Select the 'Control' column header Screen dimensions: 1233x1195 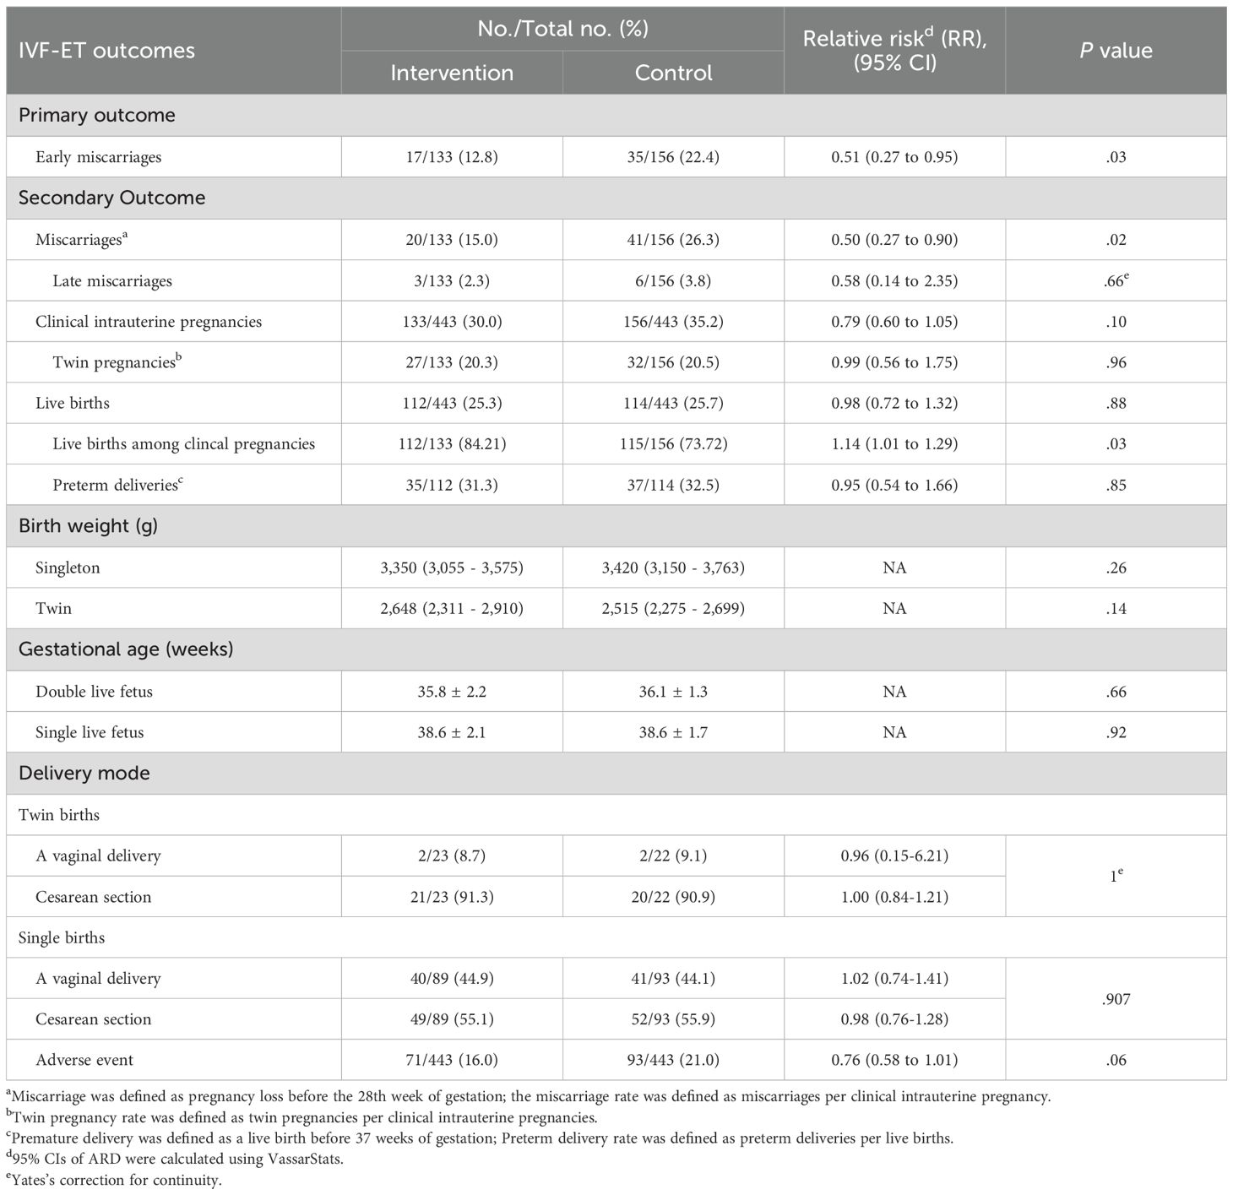(673, 73)
